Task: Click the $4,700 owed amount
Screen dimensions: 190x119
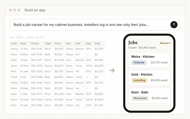Action: click(159, 62)
